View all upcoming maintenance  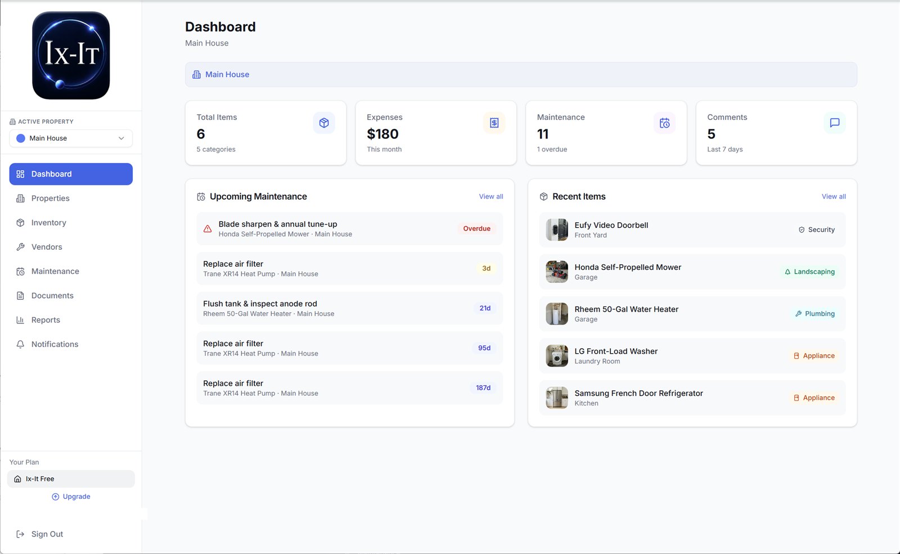click(491, 196)
